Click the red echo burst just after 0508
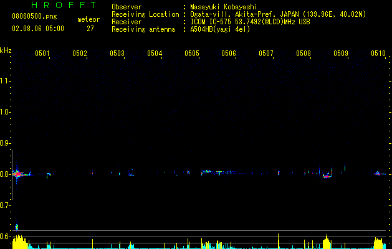Image resolution: width=392 pixels, height=249 pixels. pos(327,176)
